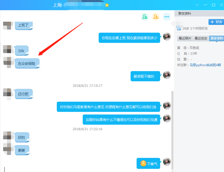Click the smiley emoji in 不客气 message

(x=143, y=164)
